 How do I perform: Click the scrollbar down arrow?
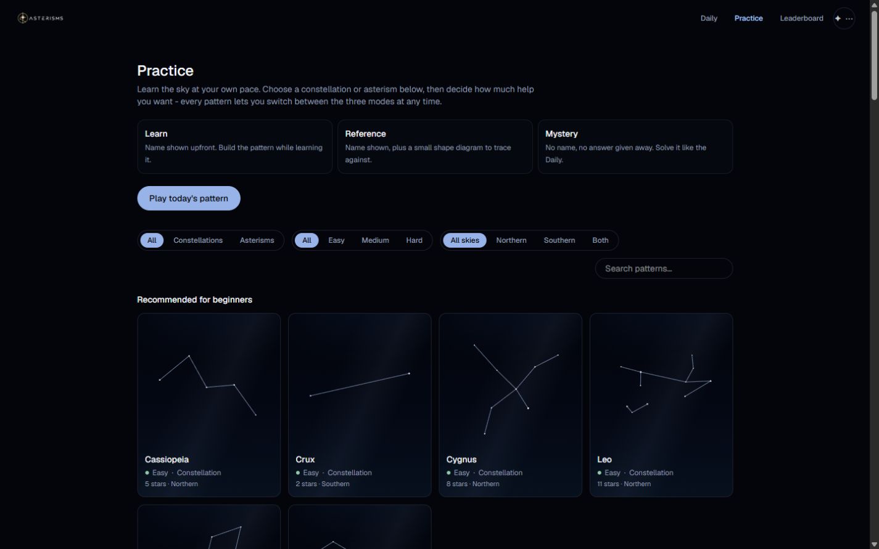pos(874,543)
